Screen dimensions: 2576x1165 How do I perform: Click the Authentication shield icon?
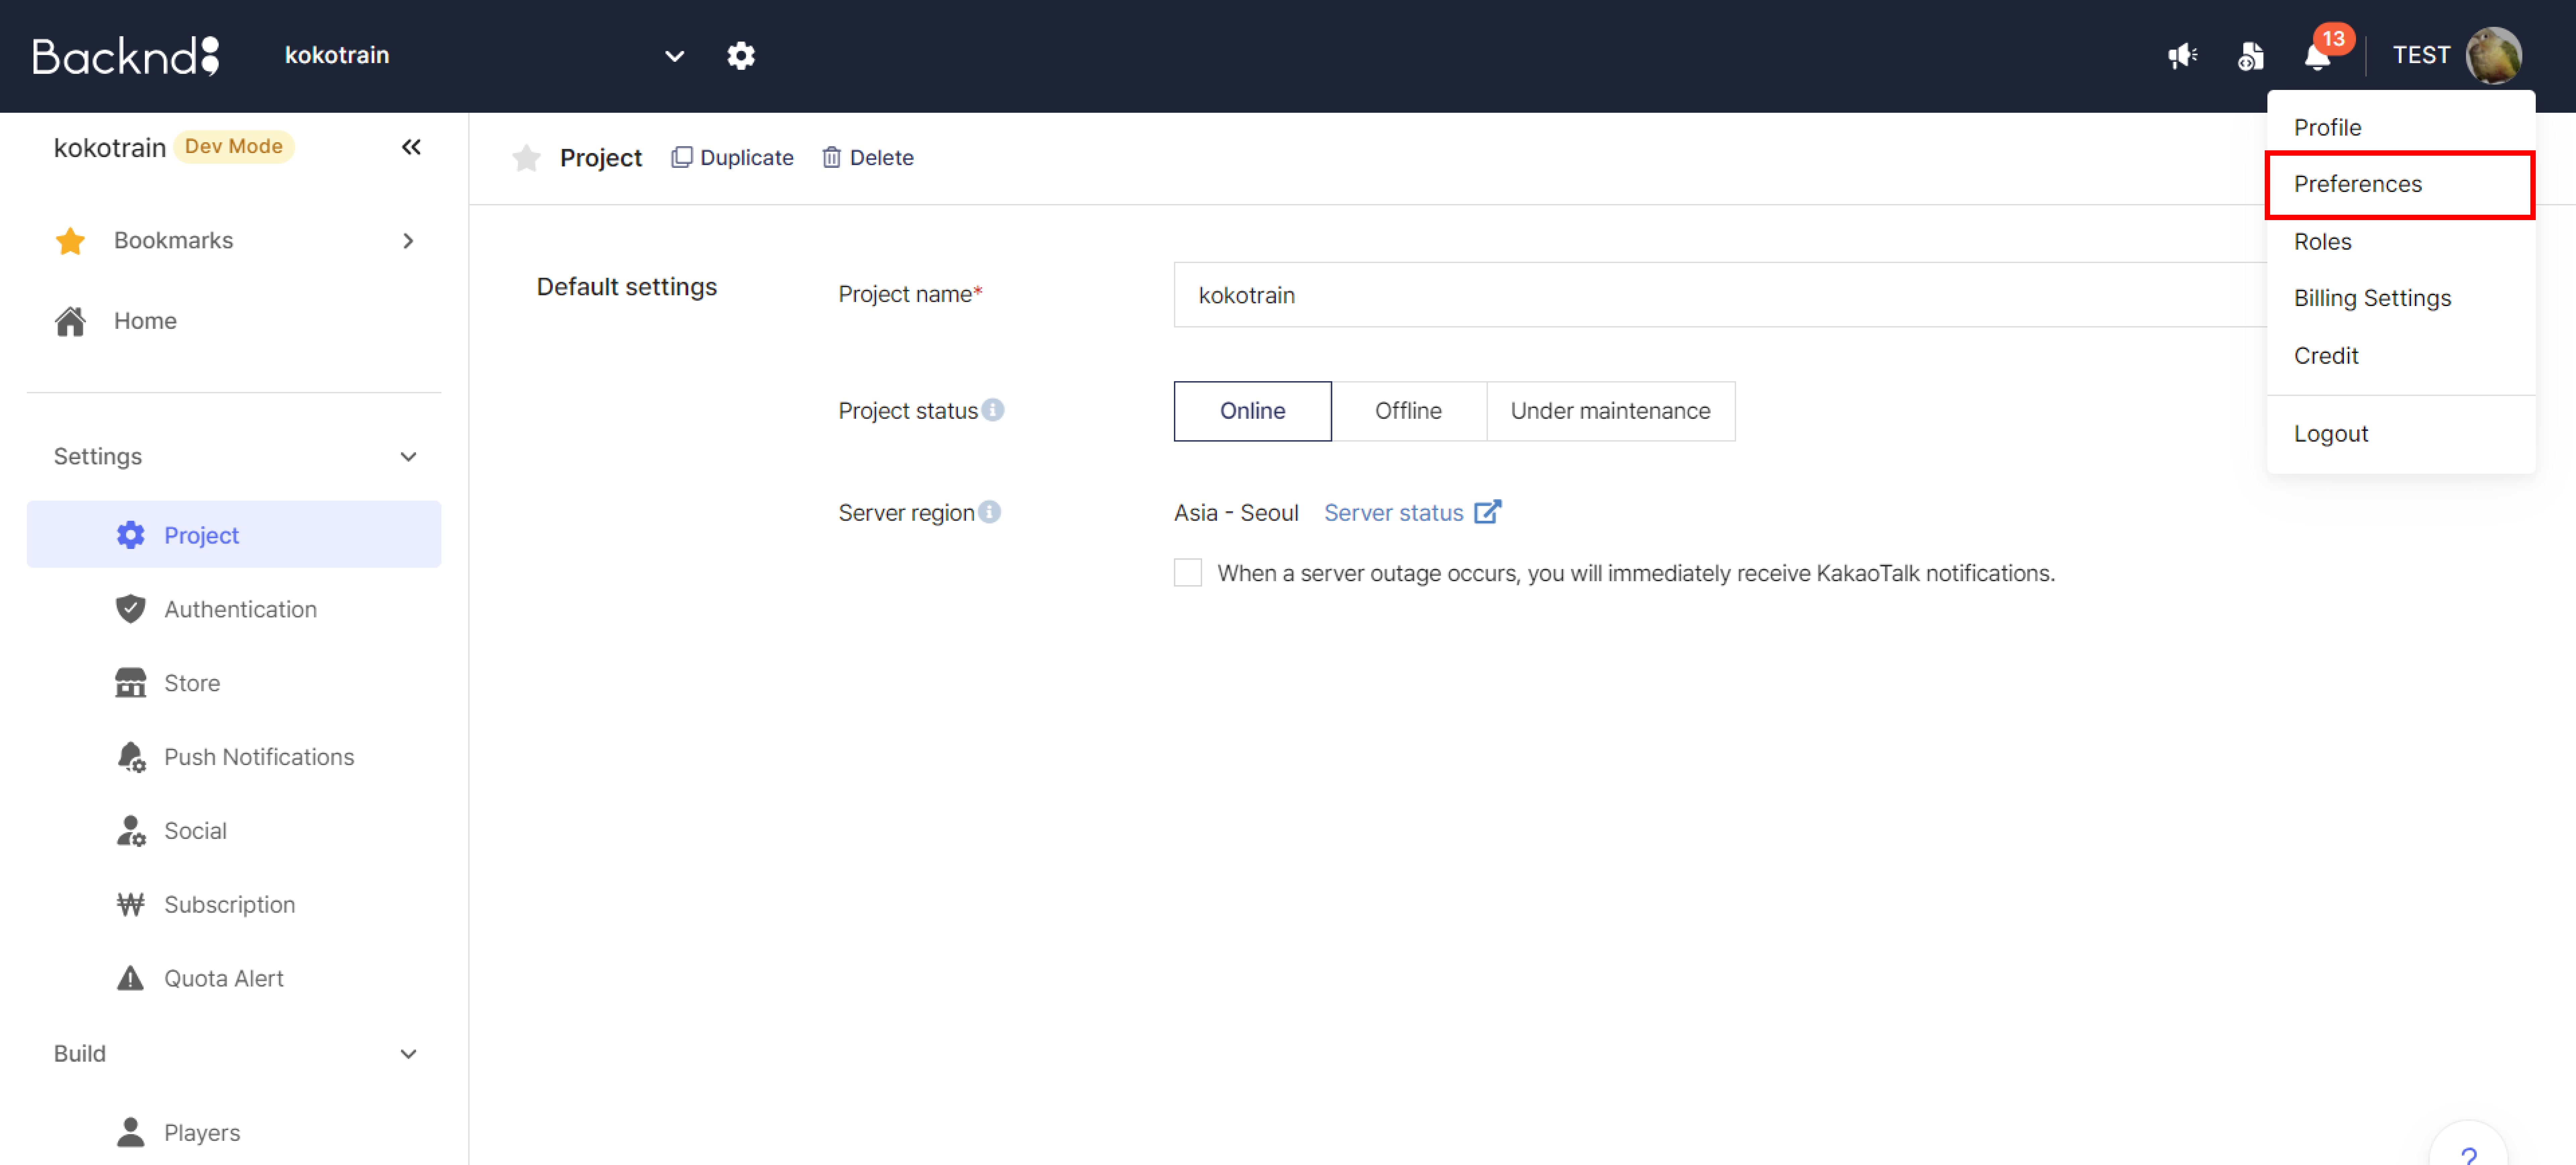click(130, 609)
